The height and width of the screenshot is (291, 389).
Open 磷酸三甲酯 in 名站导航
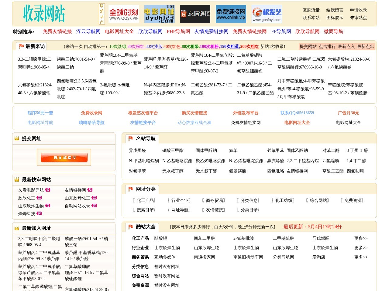(x=173, y=151)
